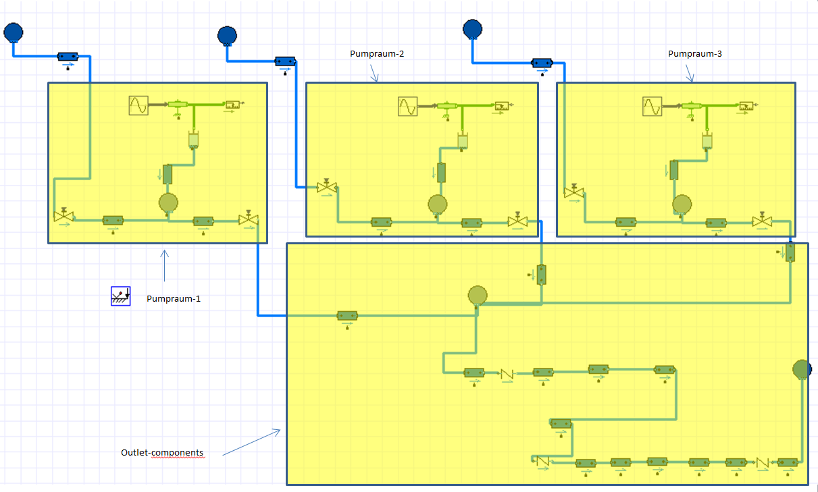The image size is (818, 492).
Task: Select the inlet valve at left of Pumpraum-1
Action: [63, 216]
